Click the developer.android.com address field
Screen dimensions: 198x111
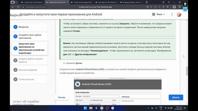(x=36, y=7)
